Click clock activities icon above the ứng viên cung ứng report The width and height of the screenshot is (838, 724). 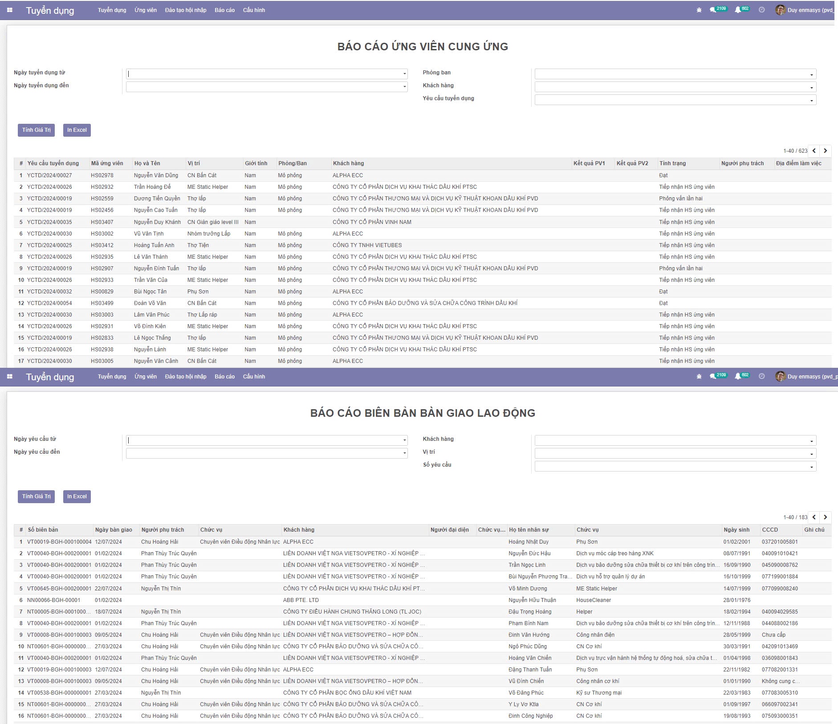(x=761, y=10)
